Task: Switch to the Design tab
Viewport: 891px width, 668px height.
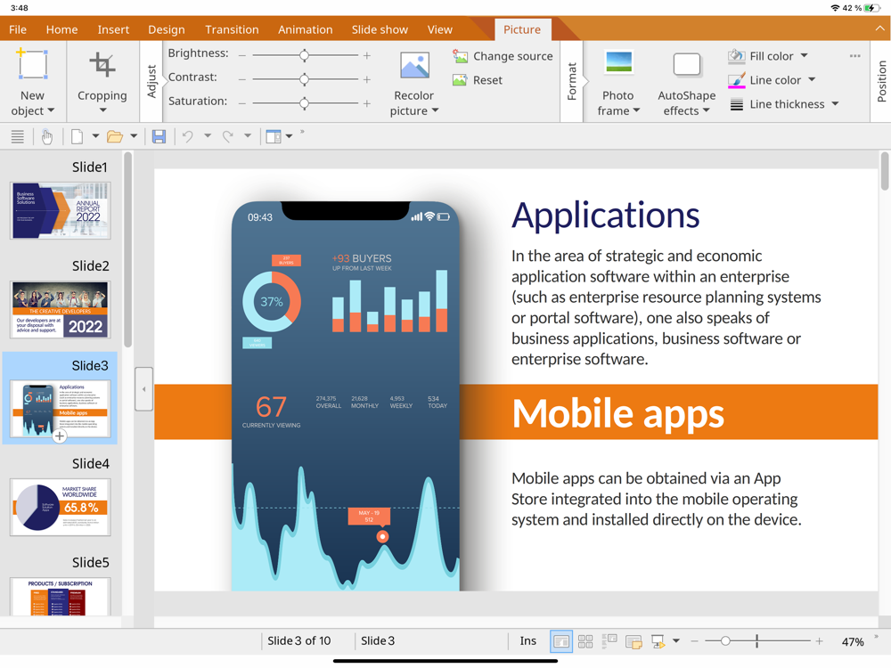Action: [167, 29]
